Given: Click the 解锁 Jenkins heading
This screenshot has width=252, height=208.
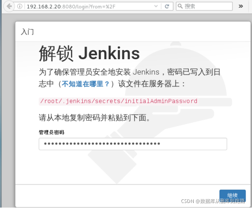Looking at the screenshot, I should point(89,53).
